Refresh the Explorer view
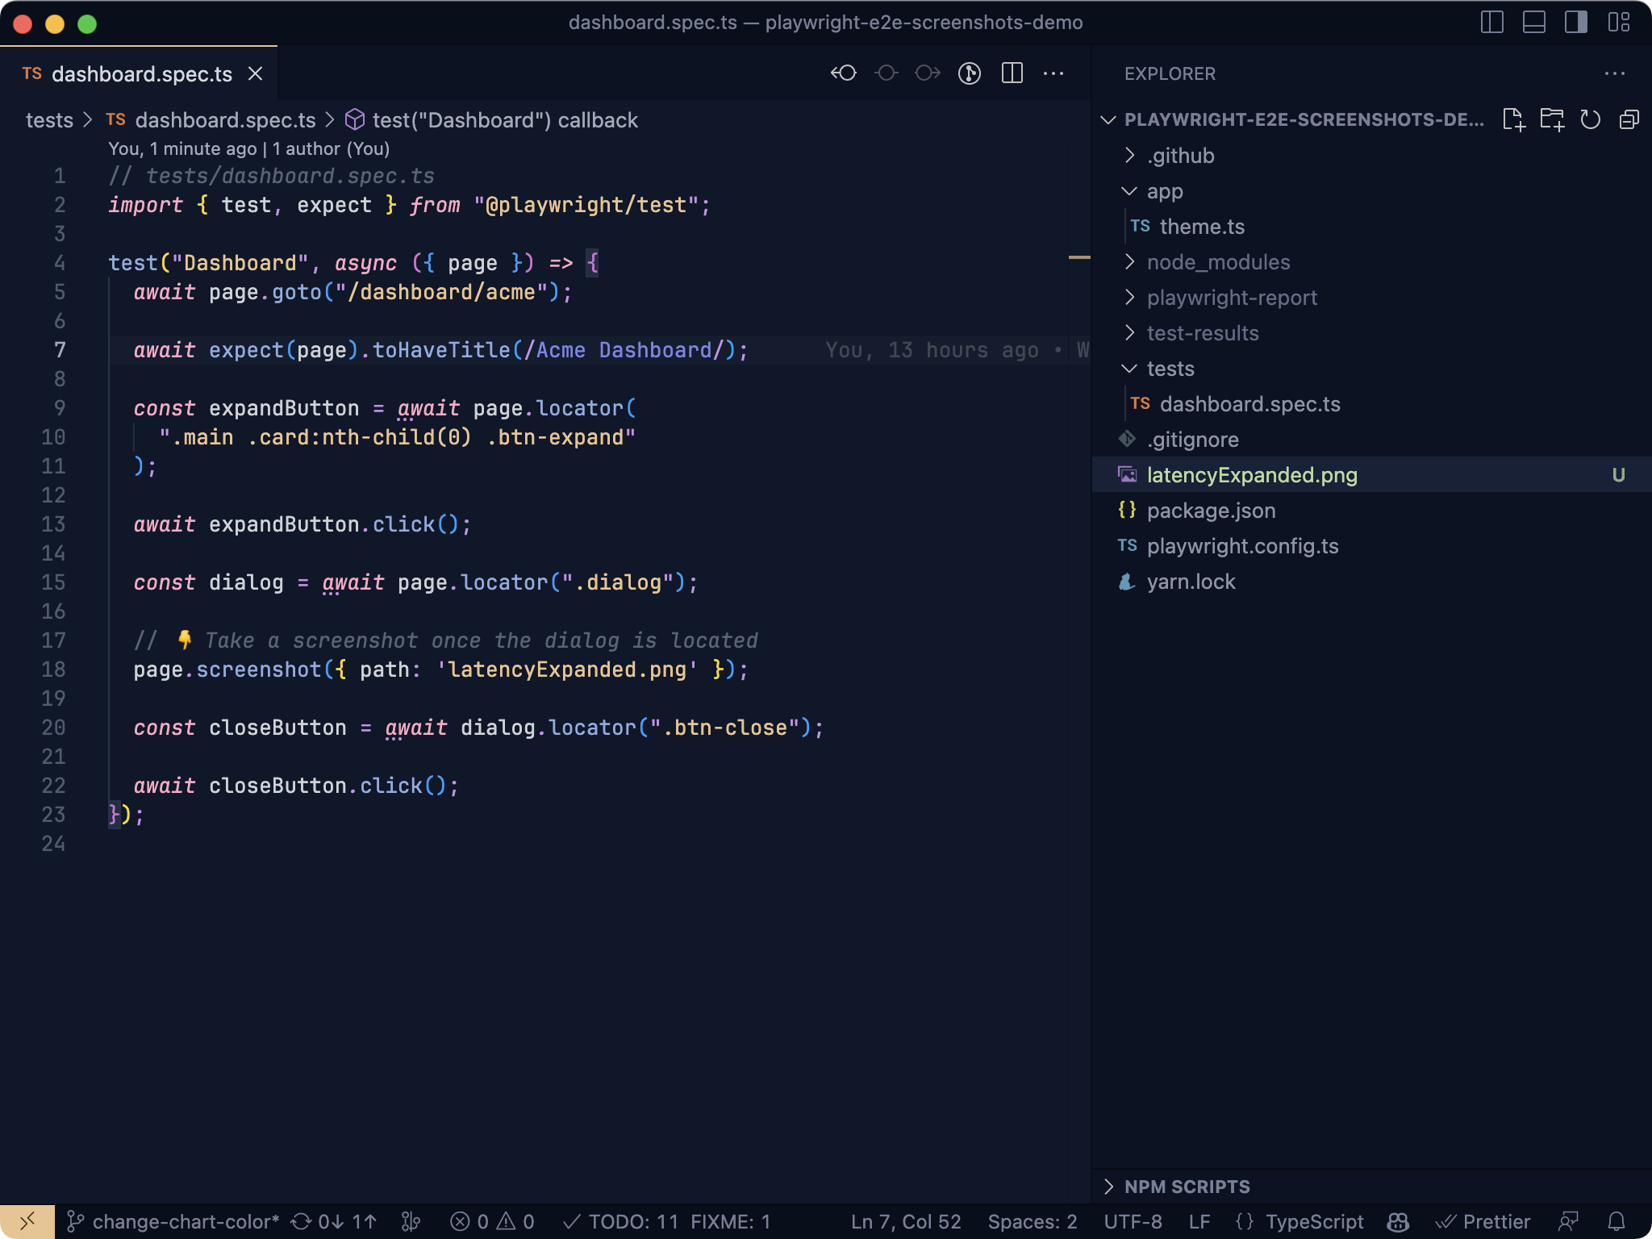Screen dimensions: 1652x1239 pos(1590,119)
